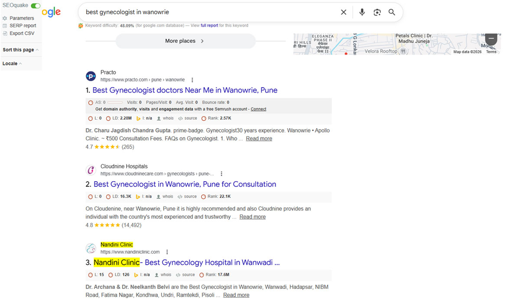Image resolution: width=520 pixels, height=303 pixels.
Task: Click Rank: 2.57K for Practo result
Action: (216, 118)
